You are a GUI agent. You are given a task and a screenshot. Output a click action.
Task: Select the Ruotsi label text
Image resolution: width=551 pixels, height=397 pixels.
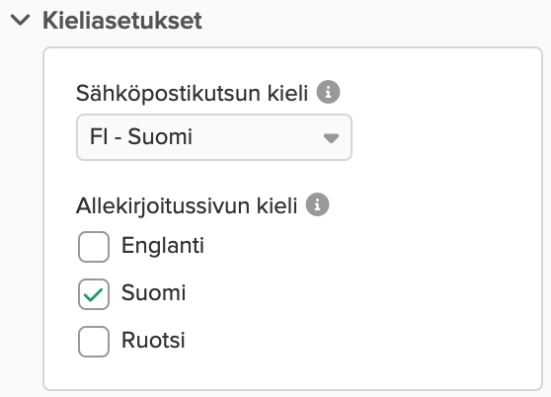pyautogui.click(x=153, y=340)
